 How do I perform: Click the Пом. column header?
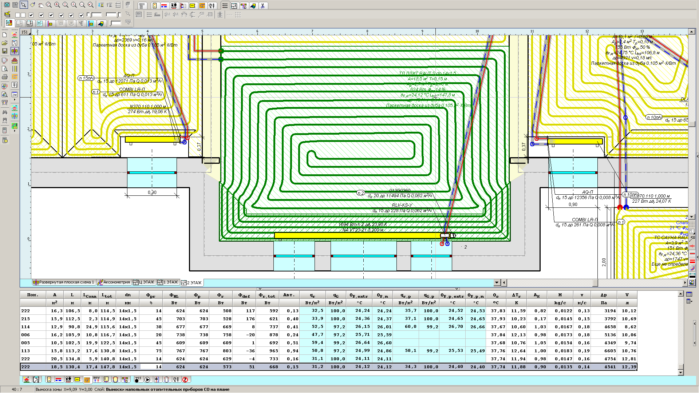pyautogui.click(x=33, y=295)
